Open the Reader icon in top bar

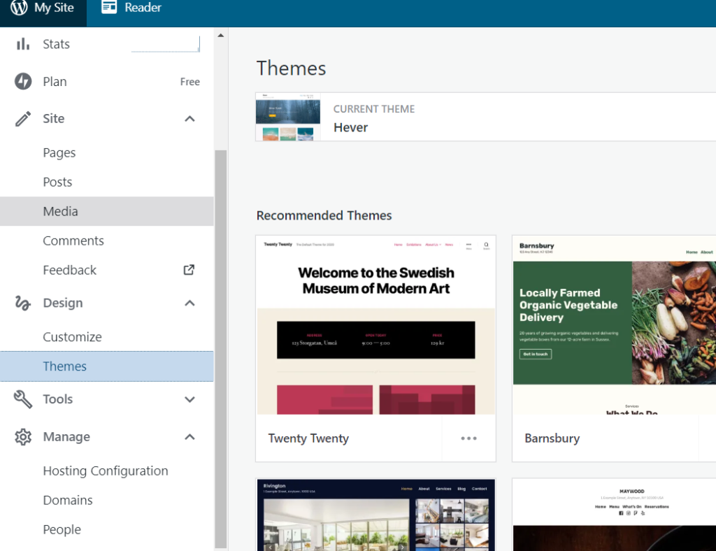(x=108, y=7)
